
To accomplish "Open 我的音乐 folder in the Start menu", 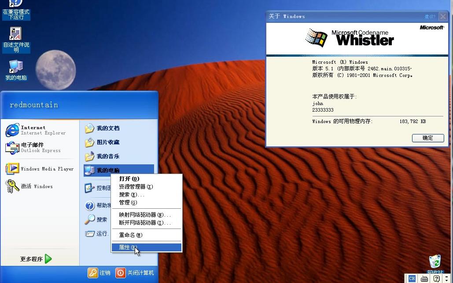I will (x=118, y=156).
